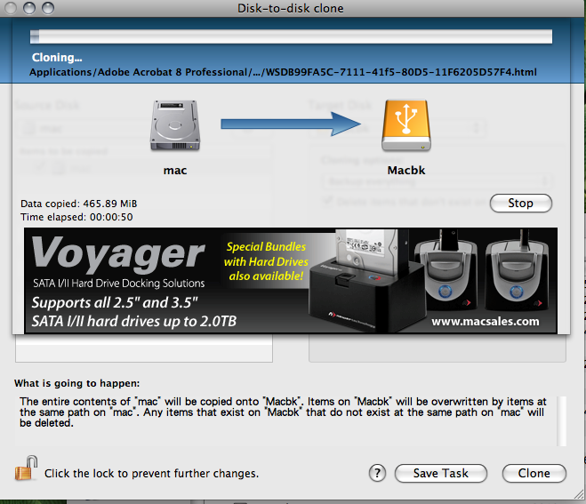Open help with the question mark button
The height and width of the screenshot is (504, 586).
[x=377, y=473]
